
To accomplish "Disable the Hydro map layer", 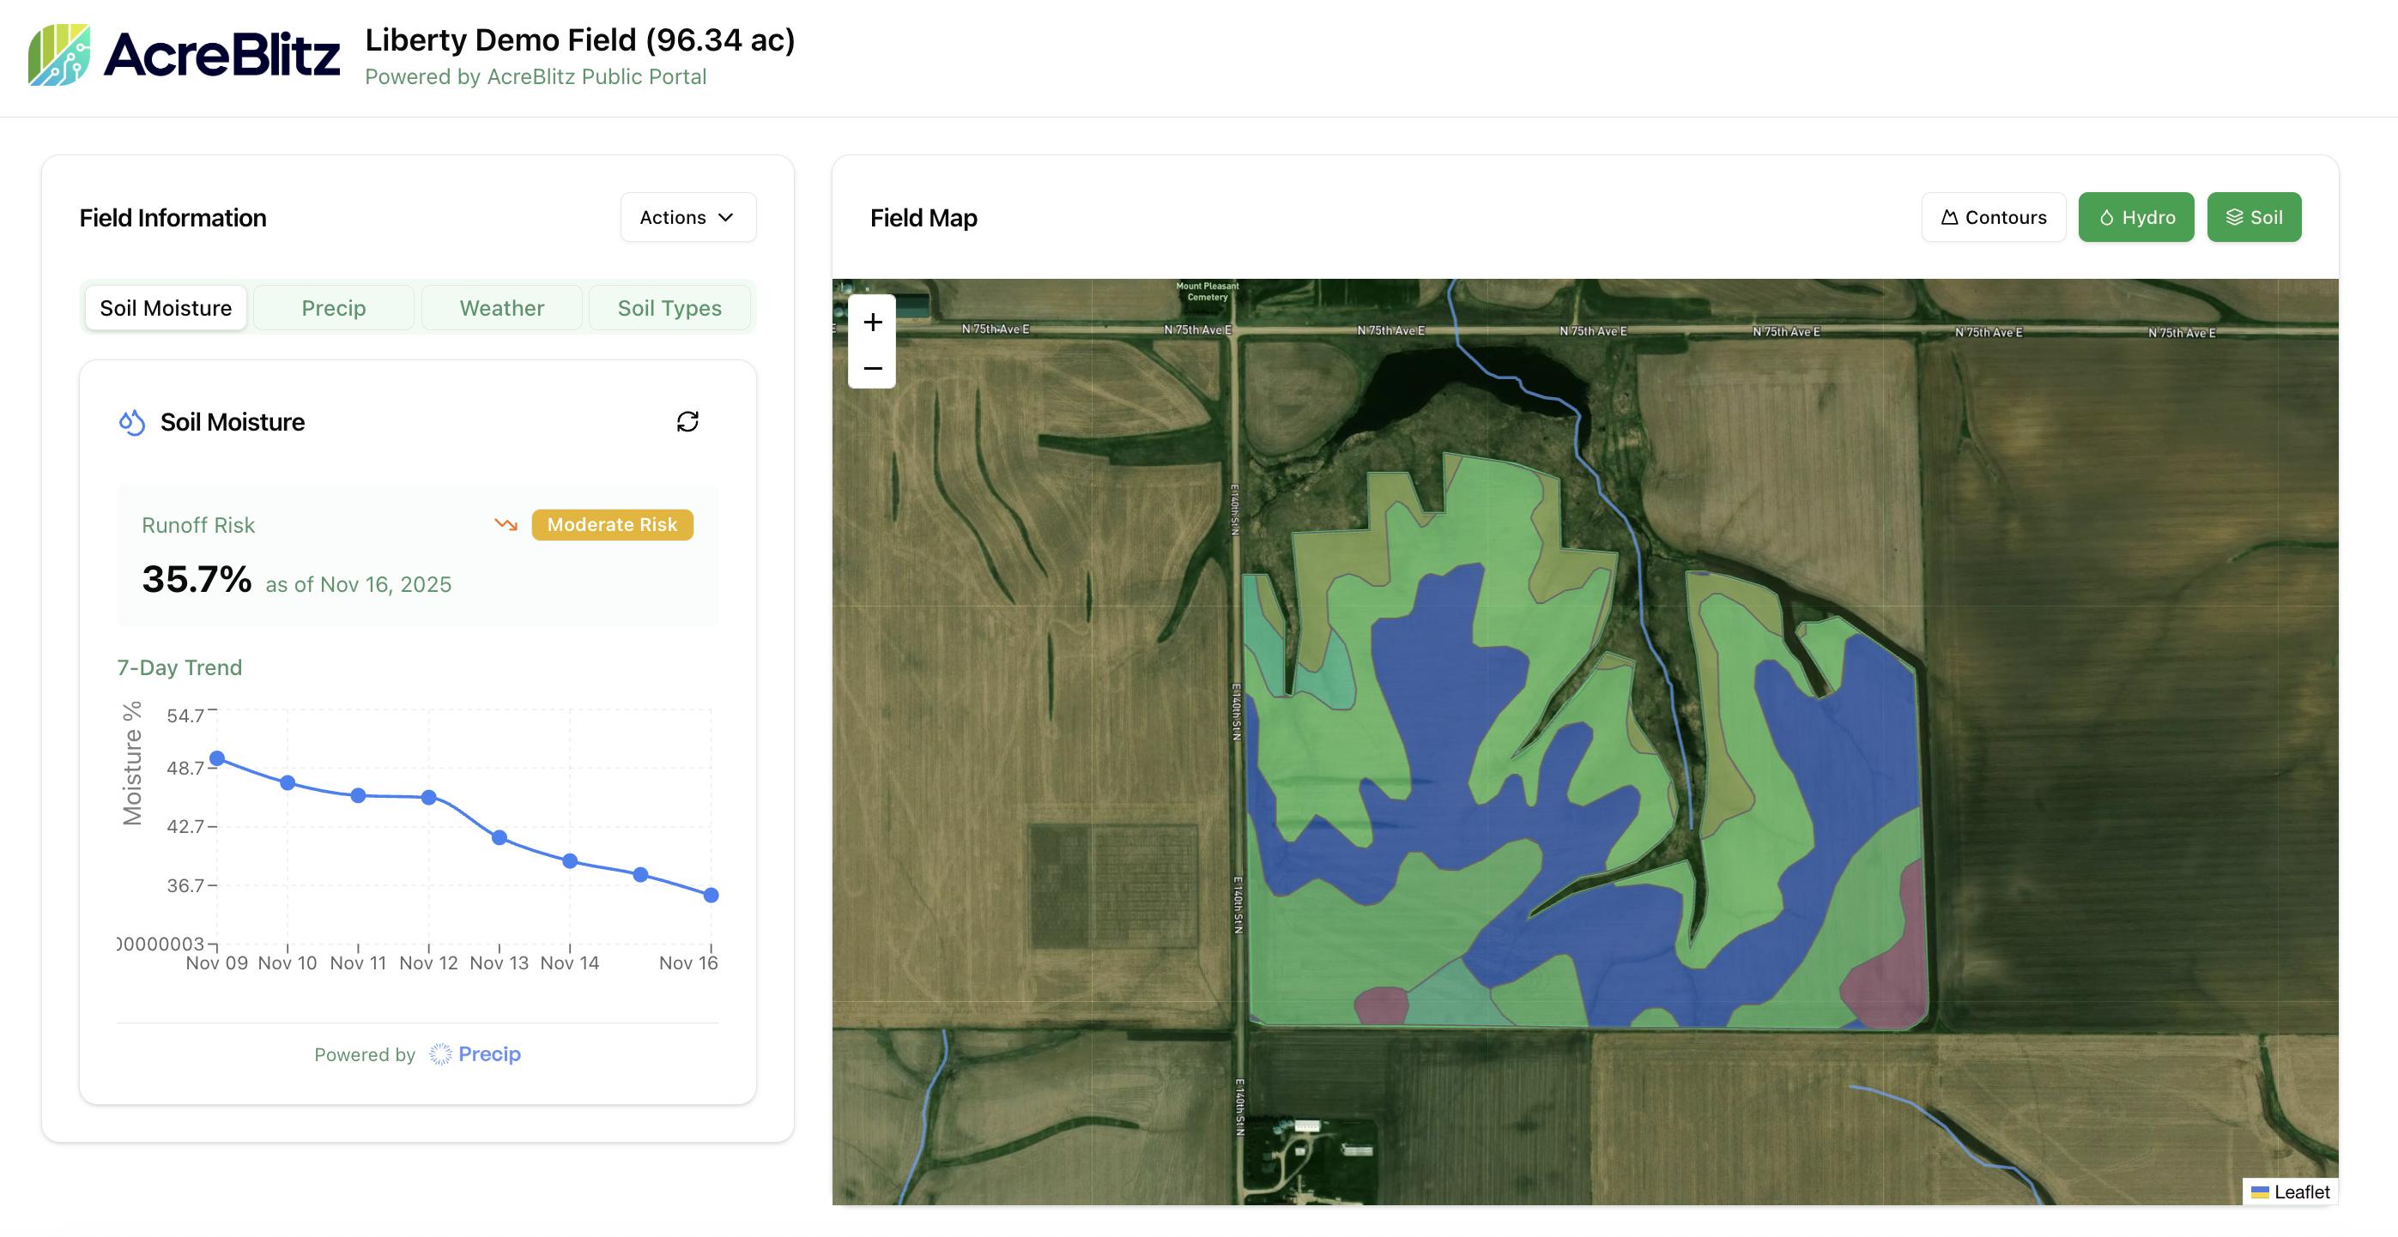I will [x=2135, y=217].
